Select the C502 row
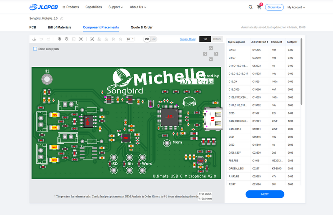The width and height of the screenshot is (333, 215). pos(263,145)
